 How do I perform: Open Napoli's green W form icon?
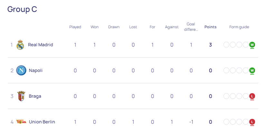click(252, 71)
